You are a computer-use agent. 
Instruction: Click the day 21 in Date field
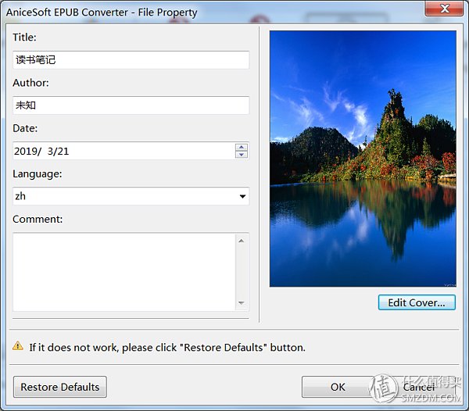pos(63,151)
